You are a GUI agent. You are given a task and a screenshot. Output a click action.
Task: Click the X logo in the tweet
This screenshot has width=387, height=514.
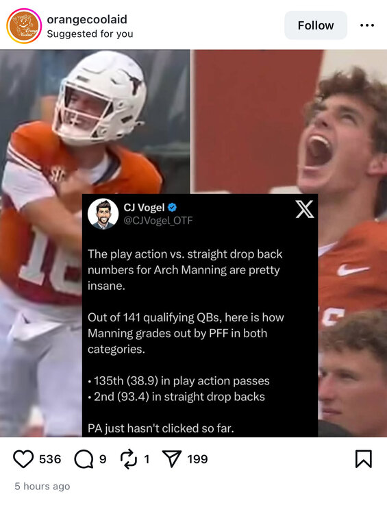pos(305,209)
